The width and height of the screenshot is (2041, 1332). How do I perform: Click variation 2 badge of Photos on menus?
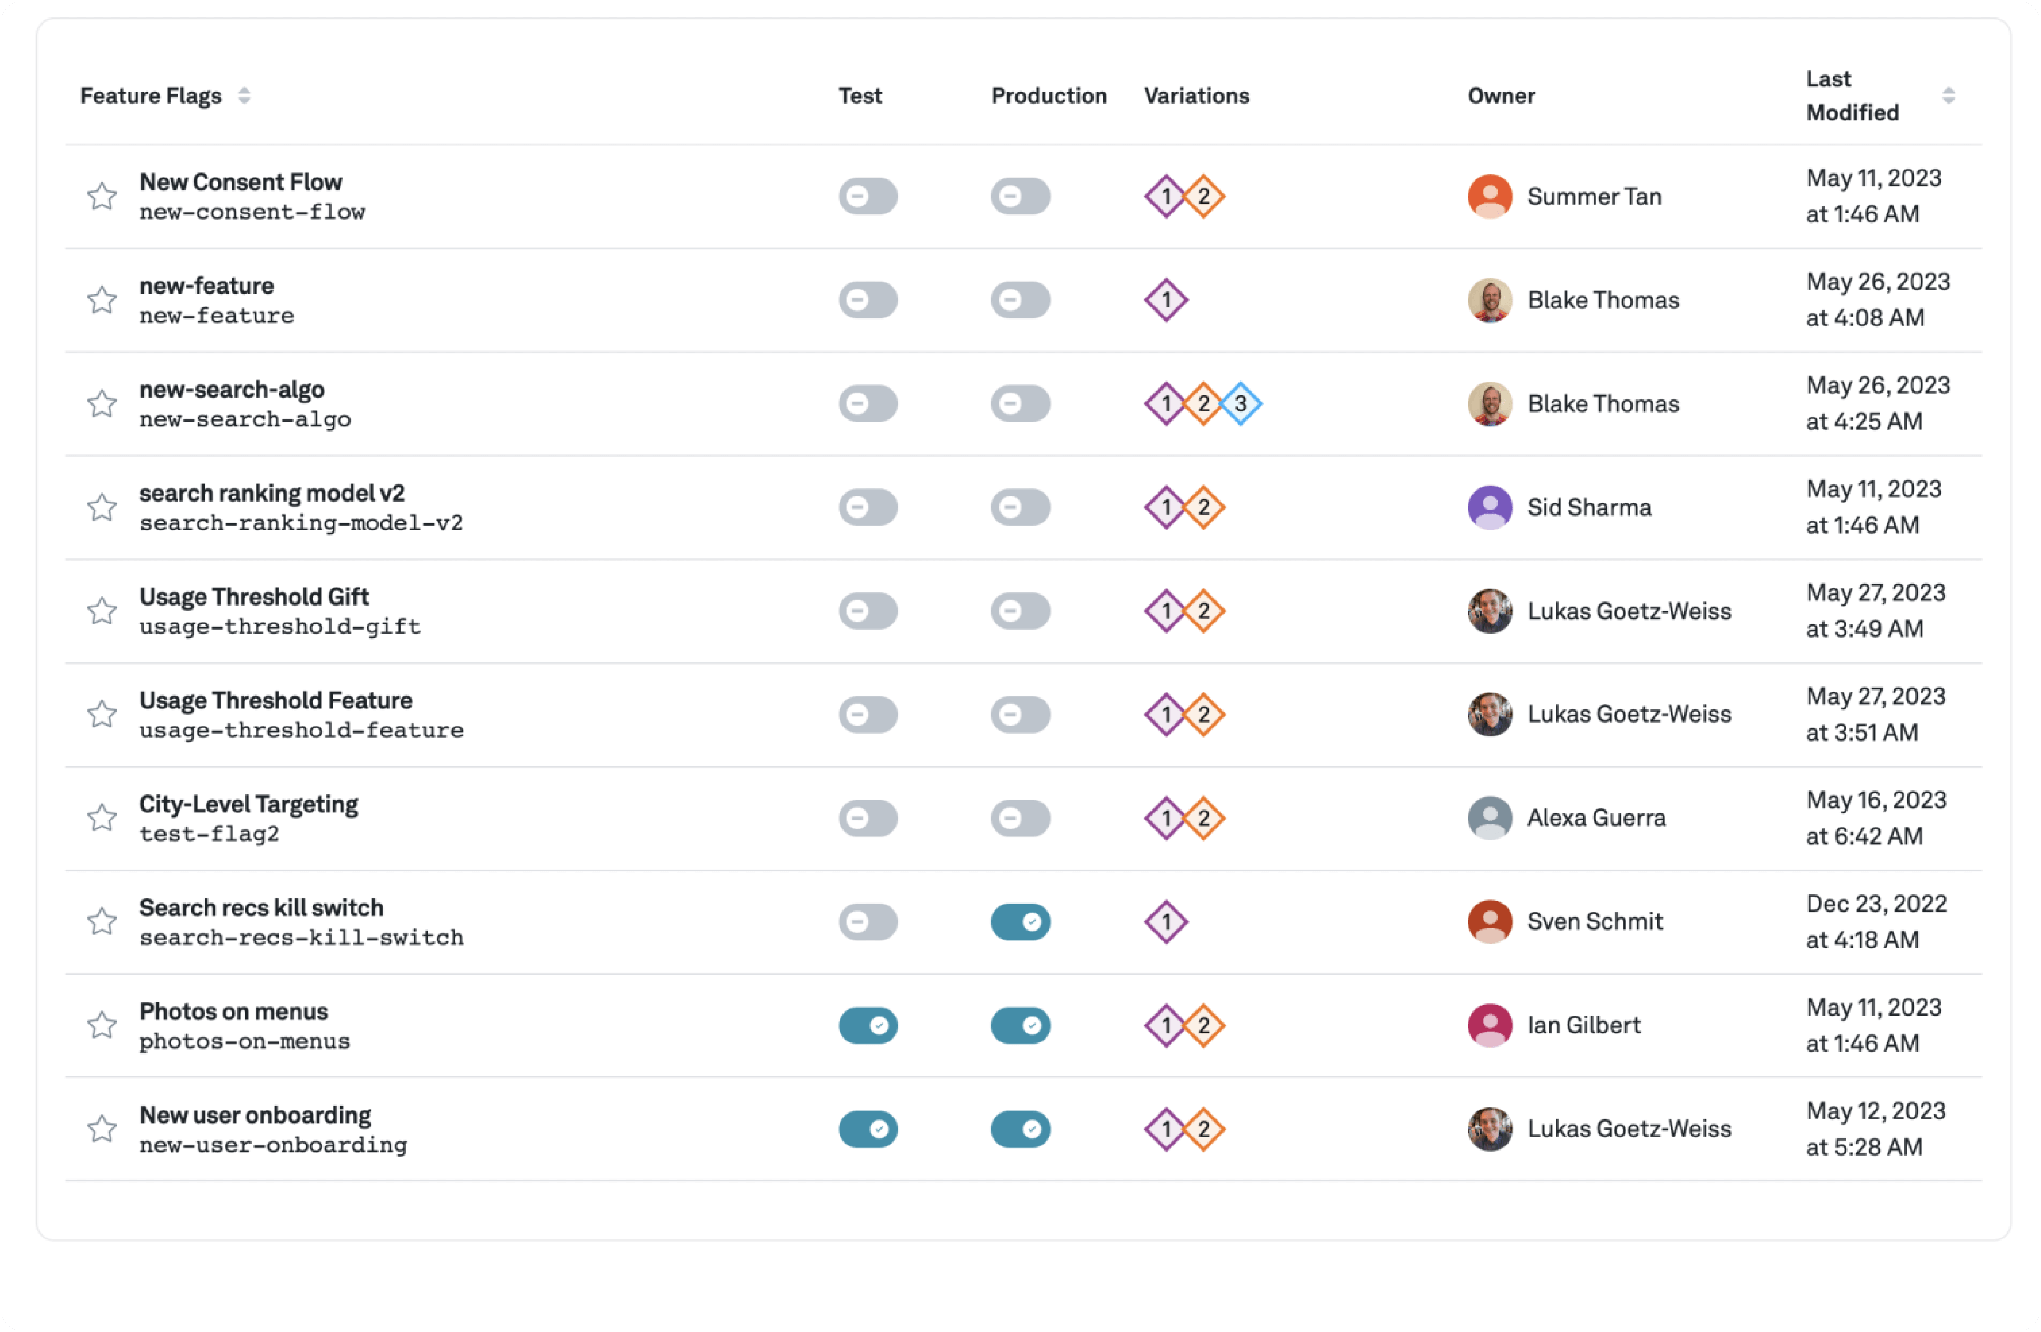click(1203, 1025)
